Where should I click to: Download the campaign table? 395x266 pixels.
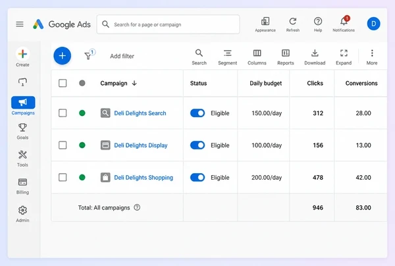315,57
